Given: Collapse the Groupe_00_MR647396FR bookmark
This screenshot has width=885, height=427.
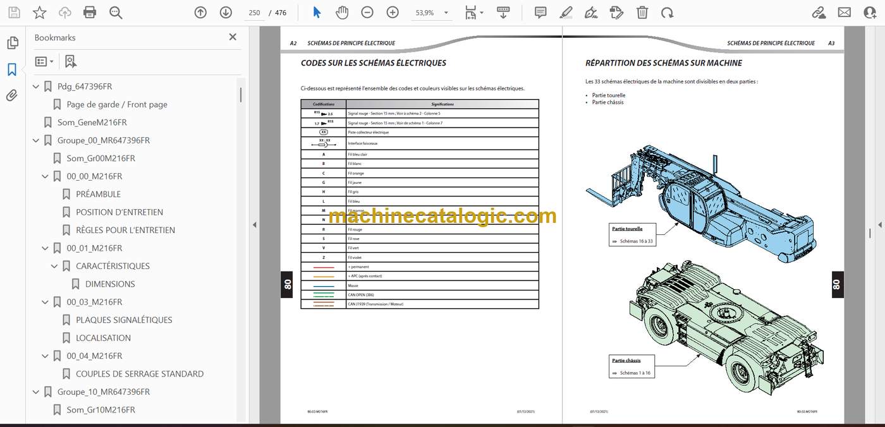Looking at the screenshot, I should click(x=35, y=140).
